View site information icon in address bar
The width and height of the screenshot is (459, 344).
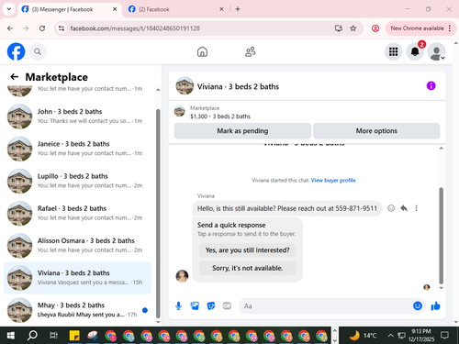coord(62,28)
